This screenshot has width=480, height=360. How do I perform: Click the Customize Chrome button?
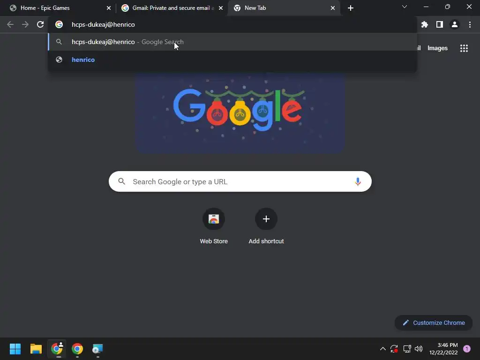[434, 322]
